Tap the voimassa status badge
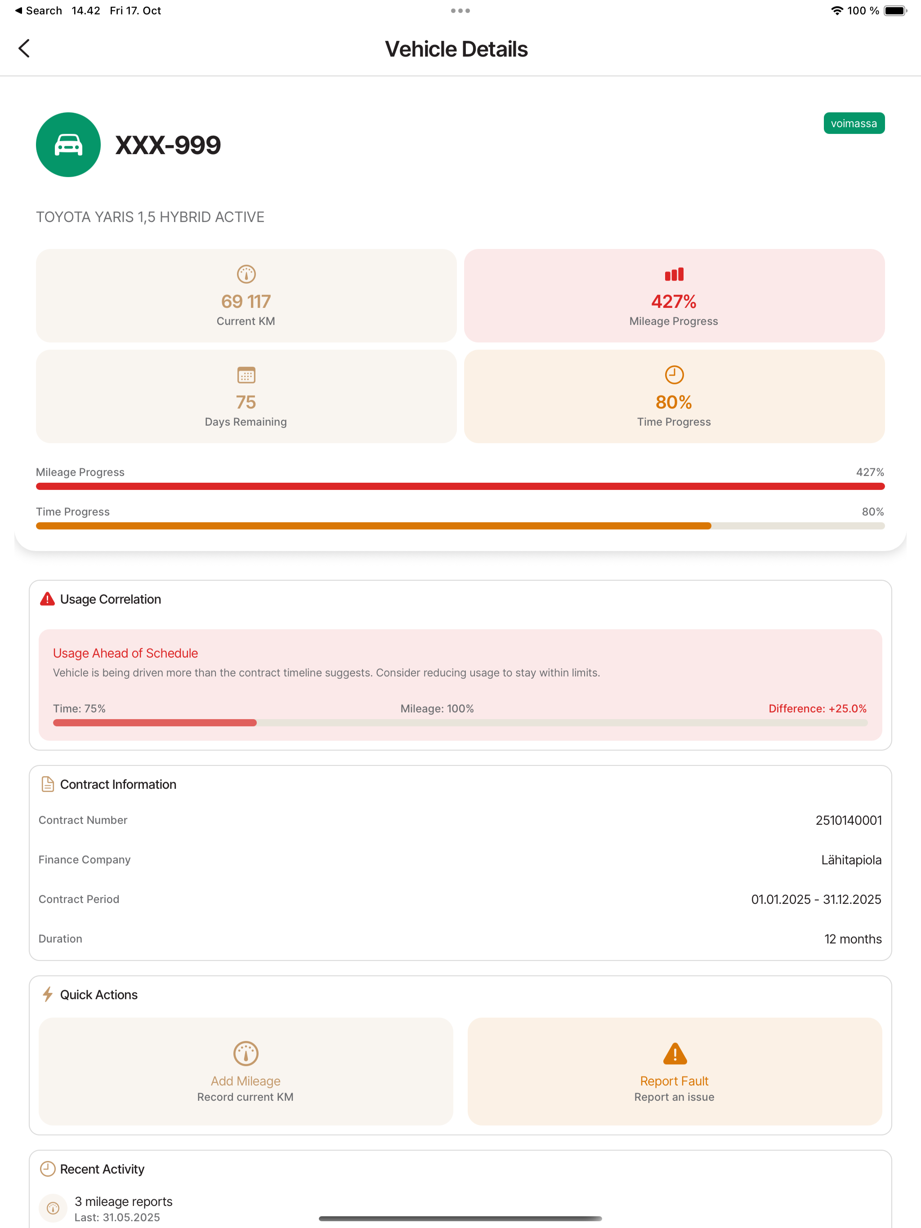 [x=854, y=123]
